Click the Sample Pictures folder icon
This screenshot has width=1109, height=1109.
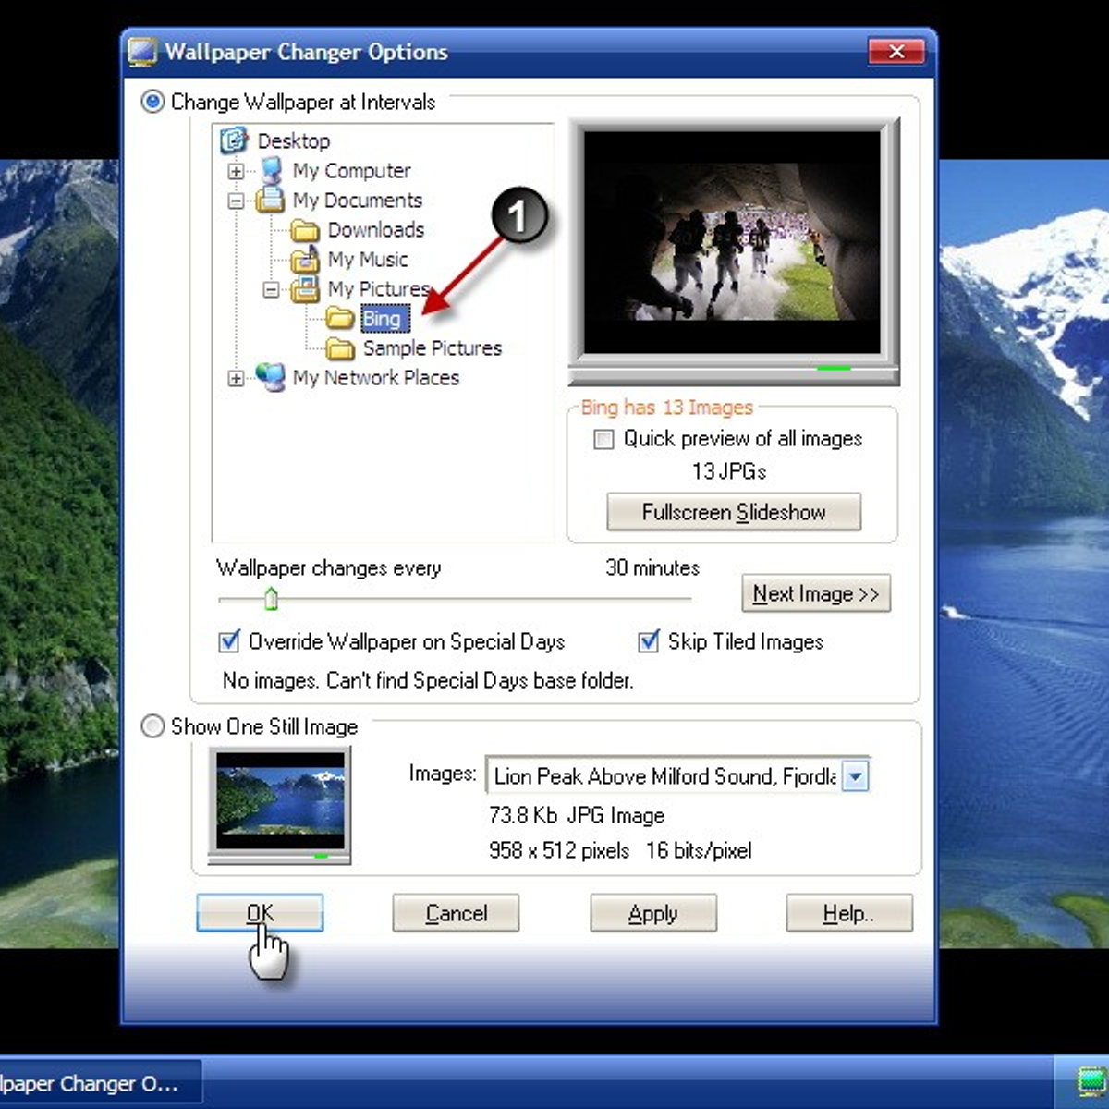(340, 348)
